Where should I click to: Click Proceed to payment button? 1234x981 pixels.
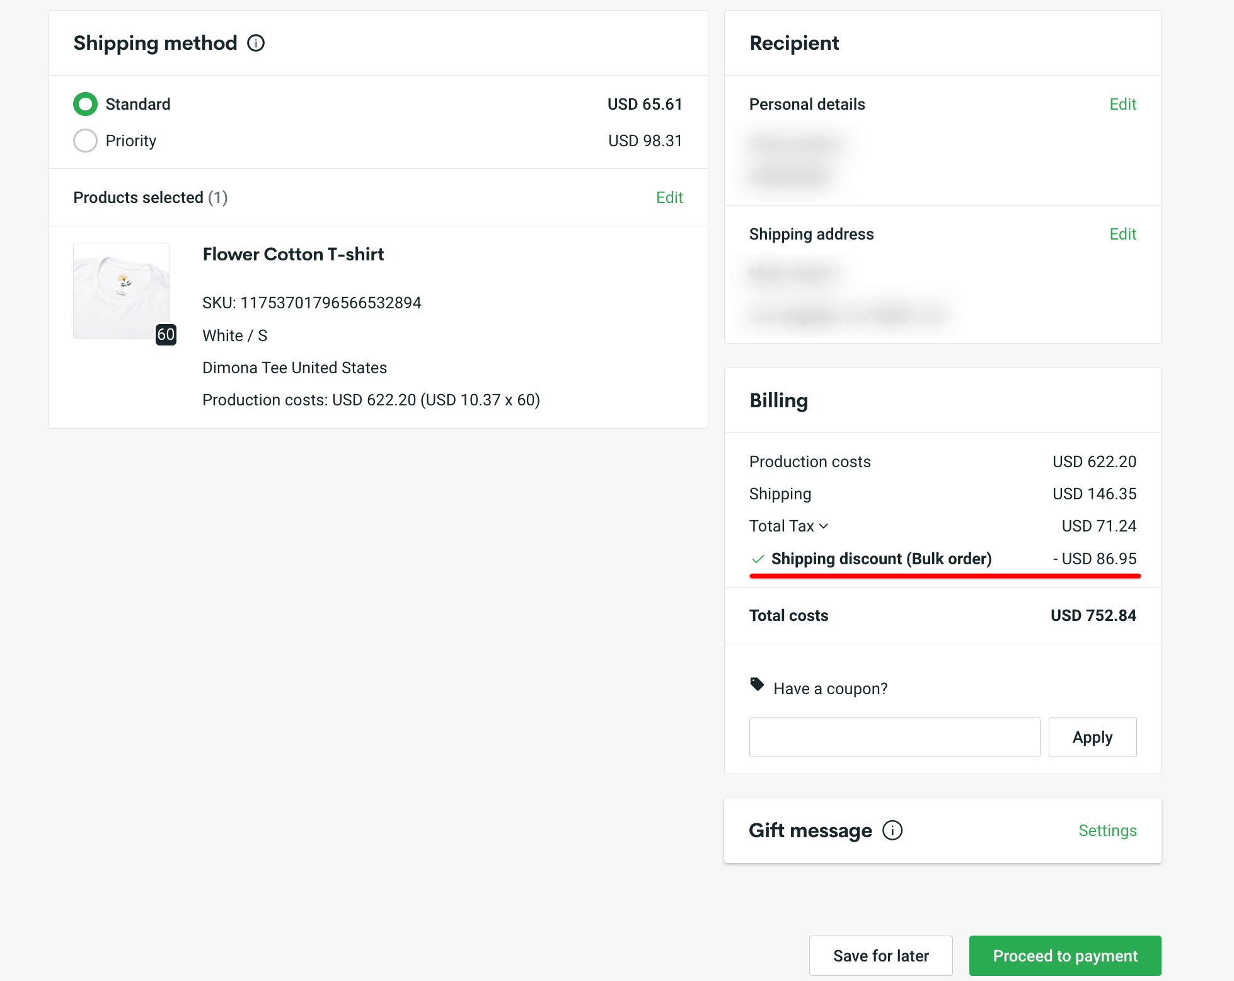click(x=1065, y=956)
